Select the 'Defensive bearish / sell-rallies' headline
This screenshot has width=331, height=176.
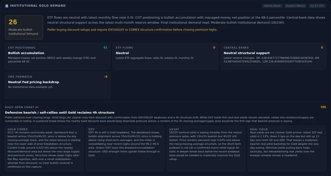[x=60, y=113]
